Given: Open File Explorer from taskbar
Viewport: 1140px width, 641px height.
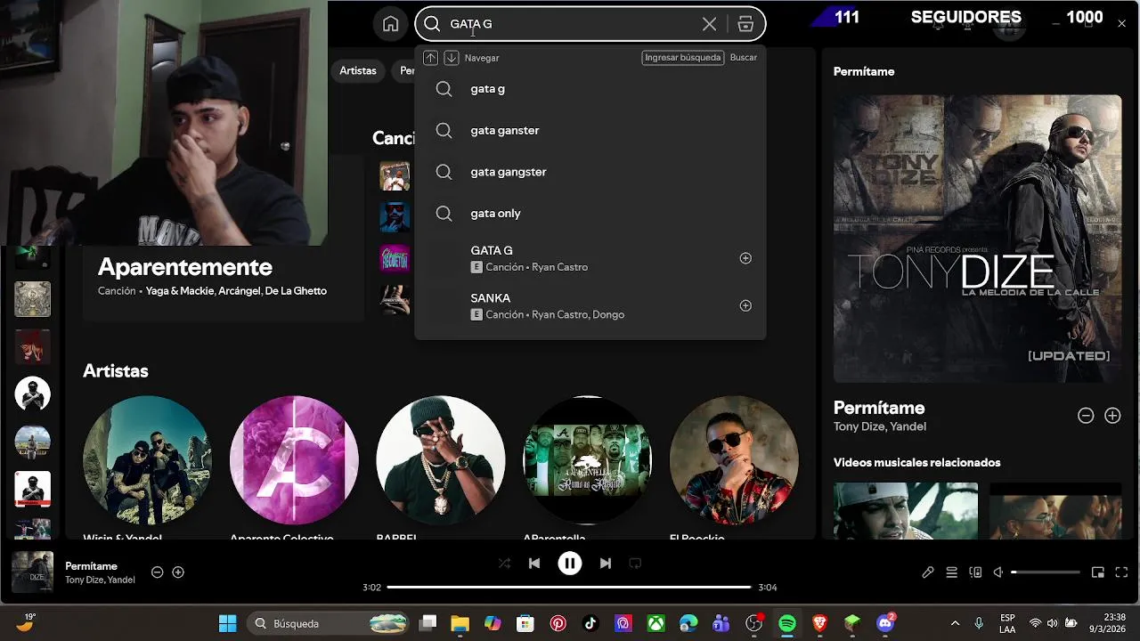Looking at the screenshot, I should (460, 623).
